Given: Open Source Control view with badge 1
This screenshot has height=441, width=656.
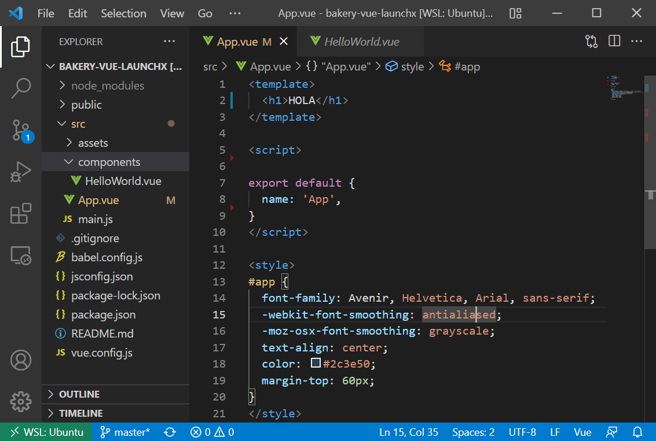Looking at the screenshot, I should [x=20, y=130].
